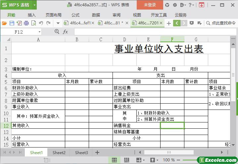Open a new document tab with plus
This screenshot has width=238, height=164.
click(169, 23)
